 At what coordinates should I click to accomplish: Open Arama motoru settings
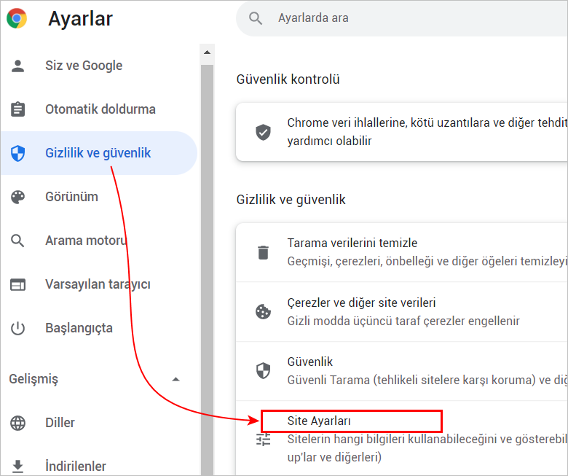pos(99,241)
